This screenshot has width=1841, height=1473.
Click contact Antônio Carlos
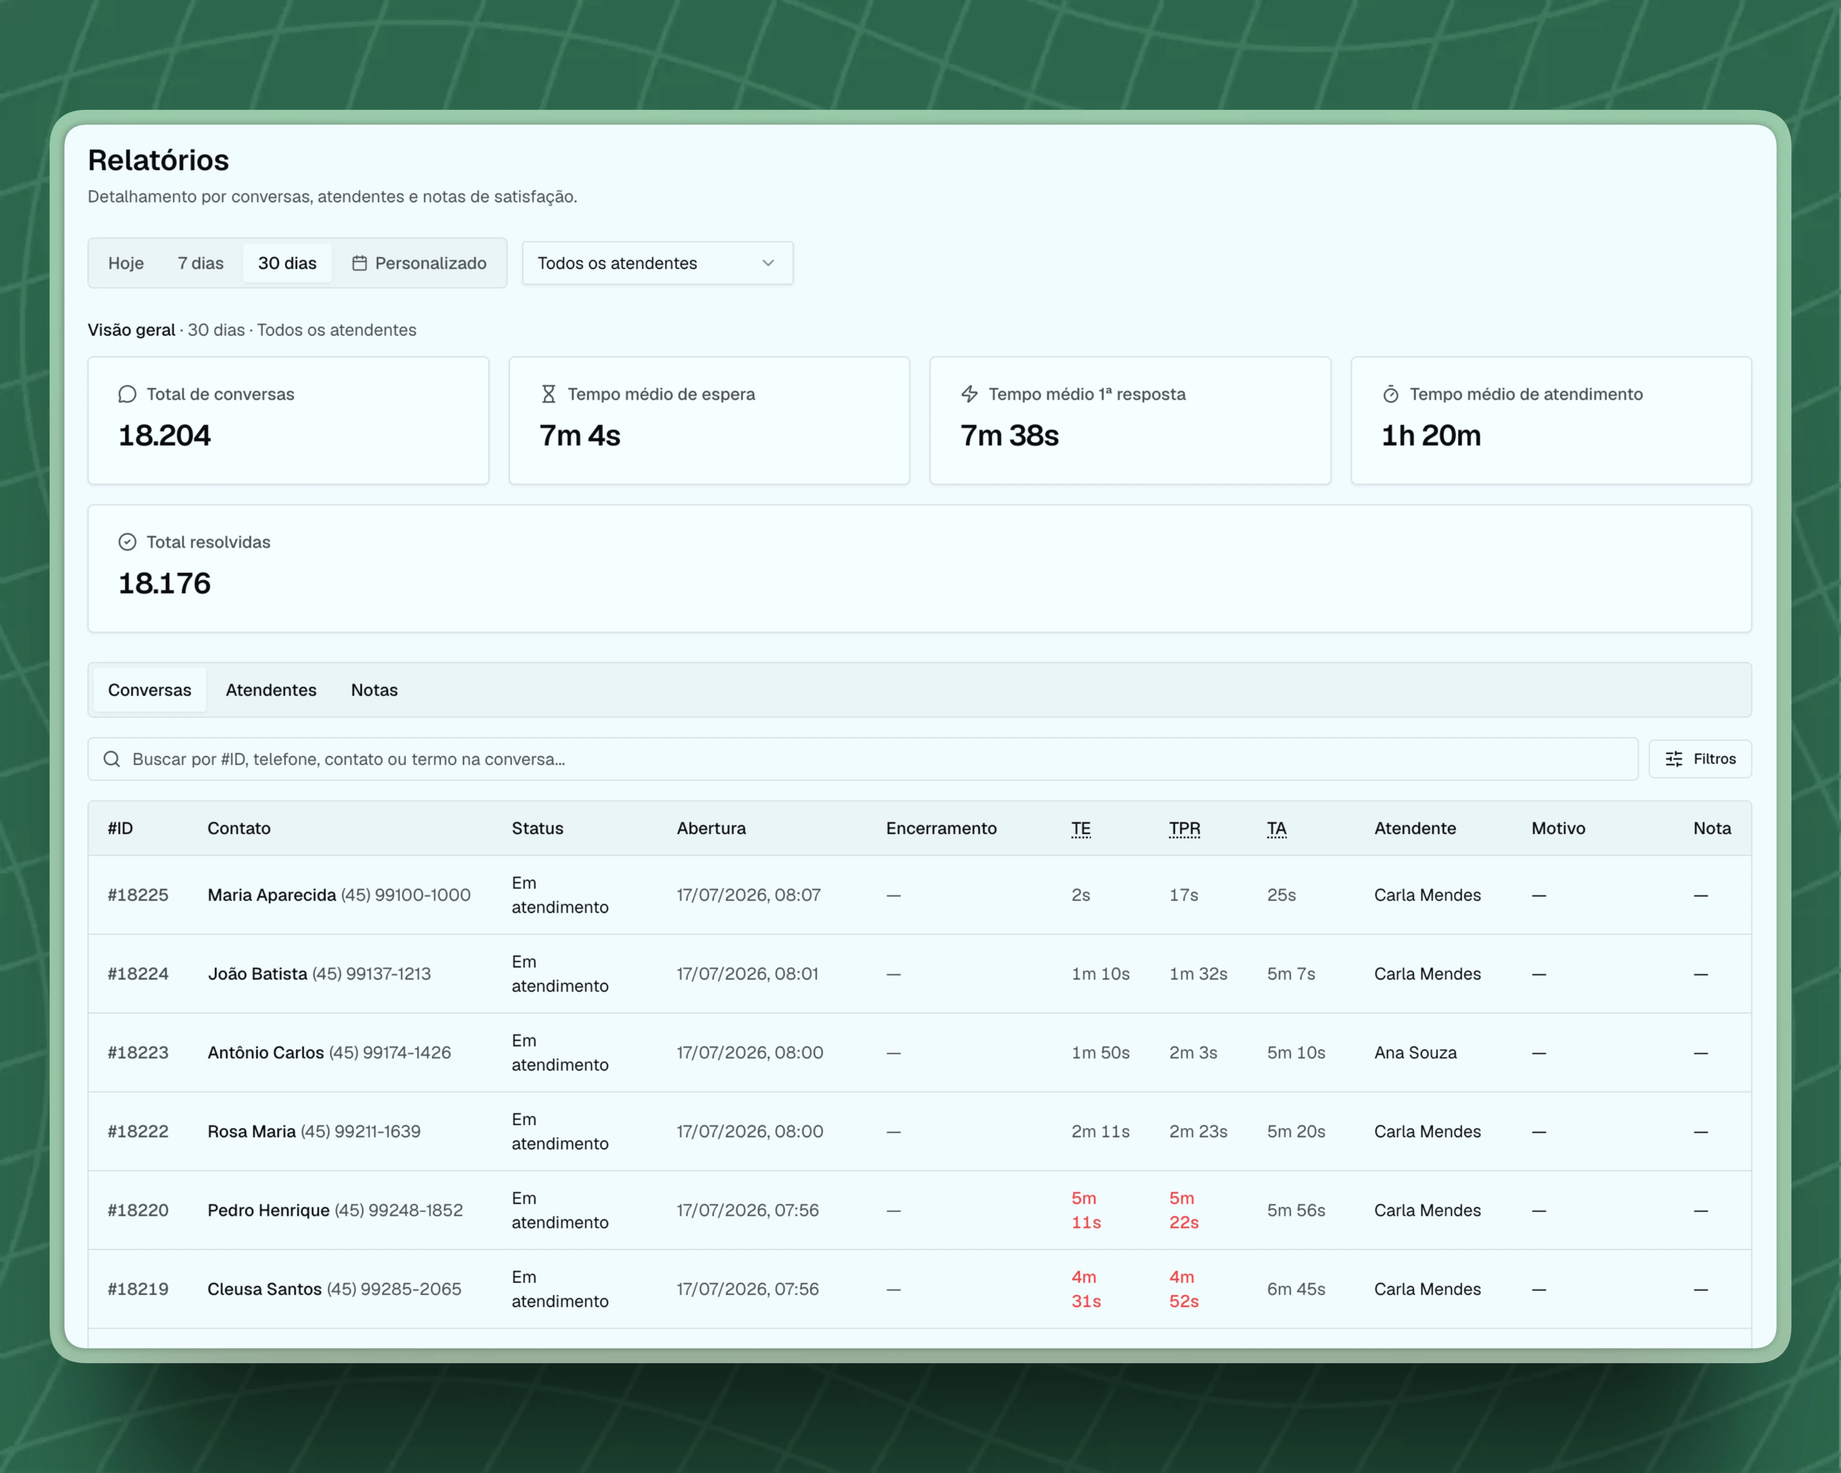[x=266, y=1053]
